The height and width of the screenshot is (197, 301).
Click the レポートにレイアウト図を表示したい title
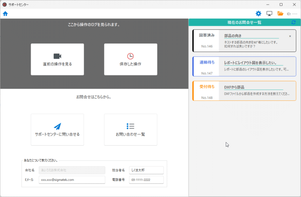tap(250, 63)
